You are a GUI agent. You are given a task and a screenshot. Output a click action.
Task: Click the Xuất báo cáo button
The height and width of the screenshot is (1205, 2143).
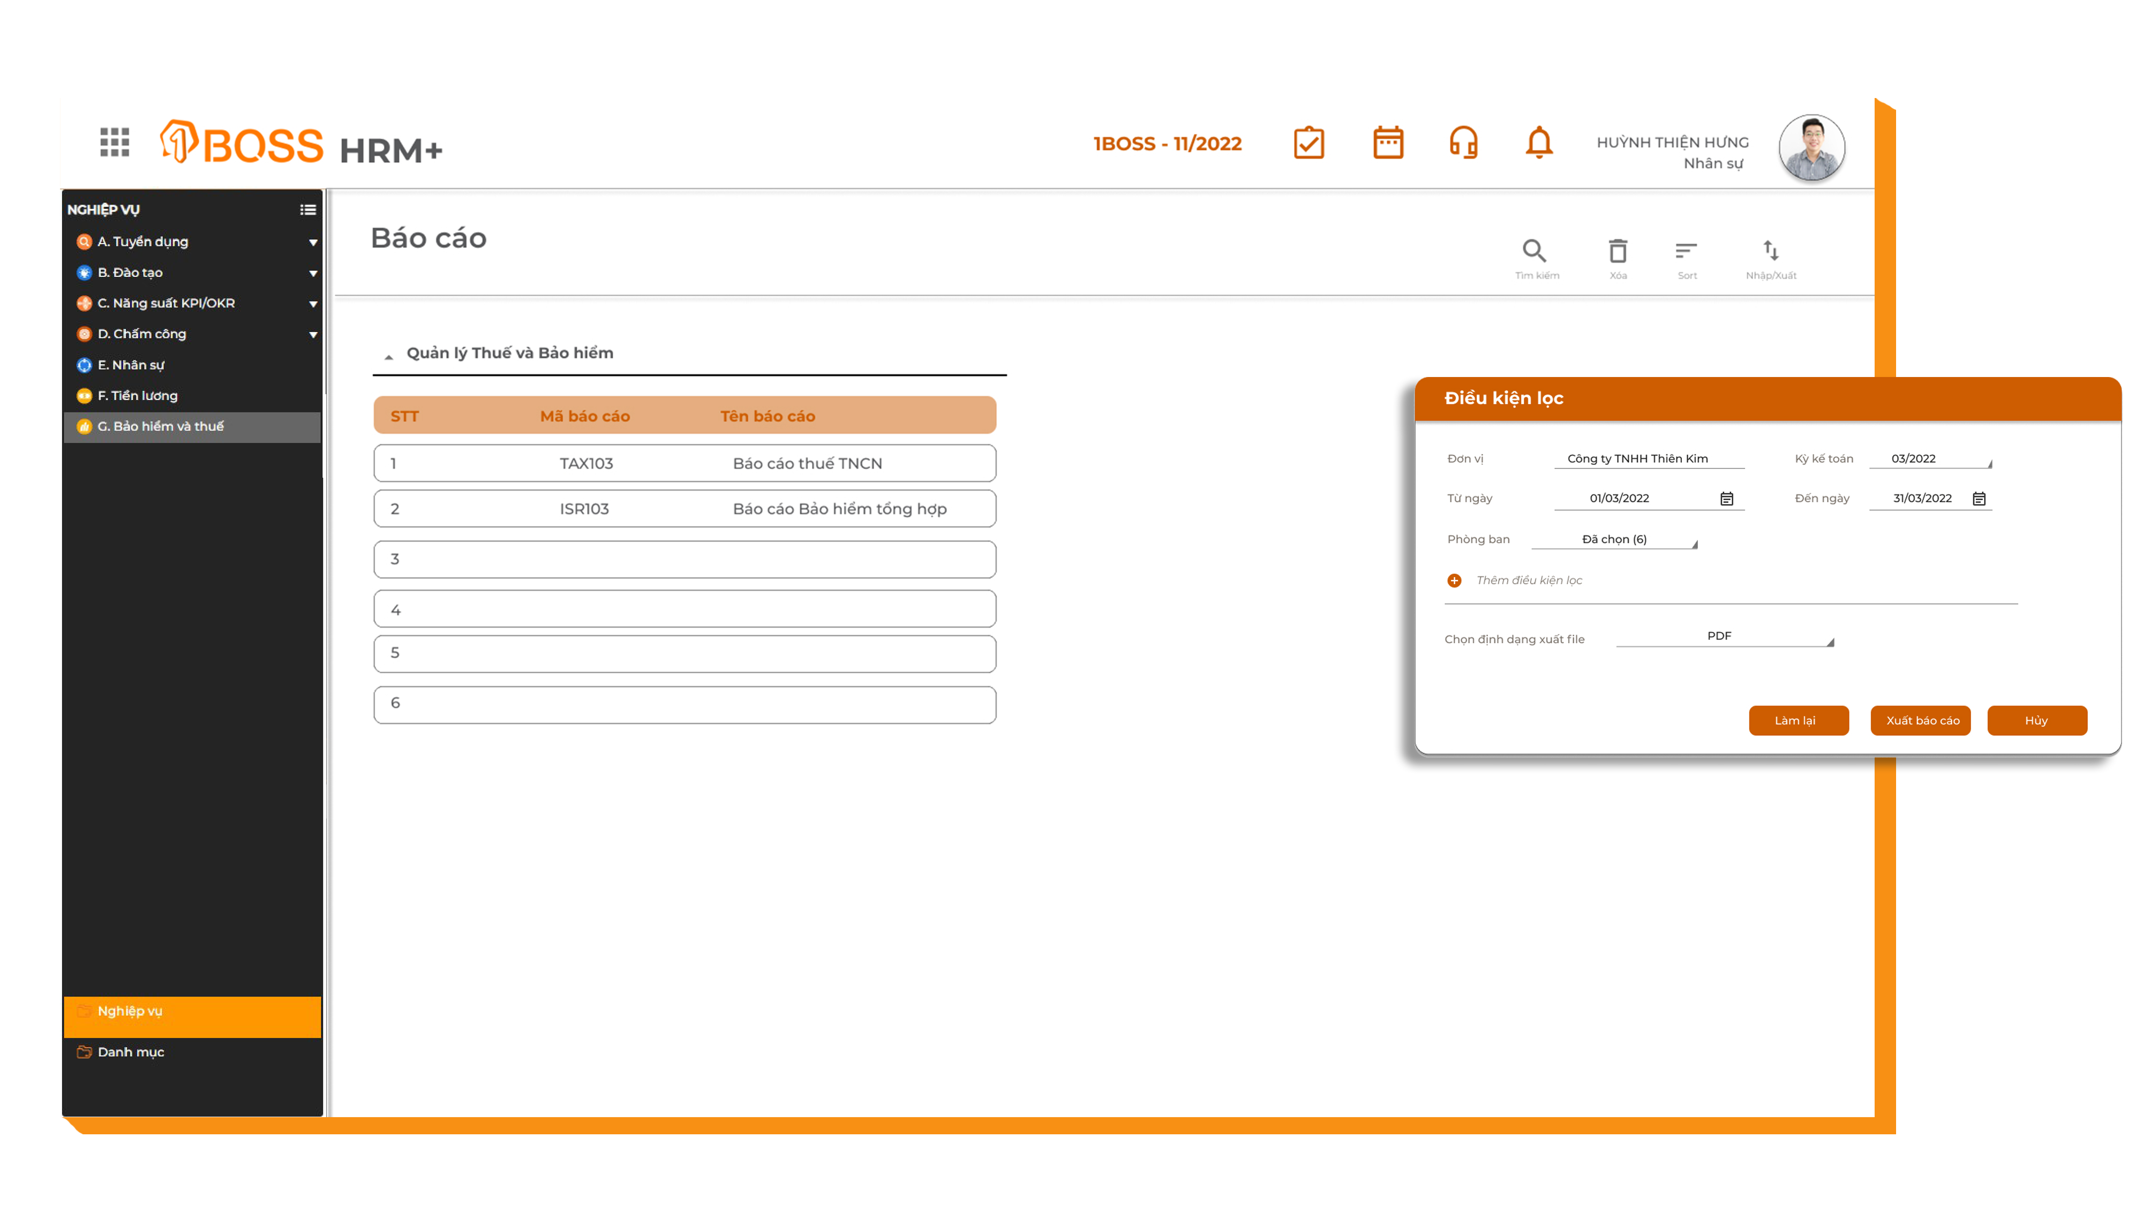tap(1922, 721)
